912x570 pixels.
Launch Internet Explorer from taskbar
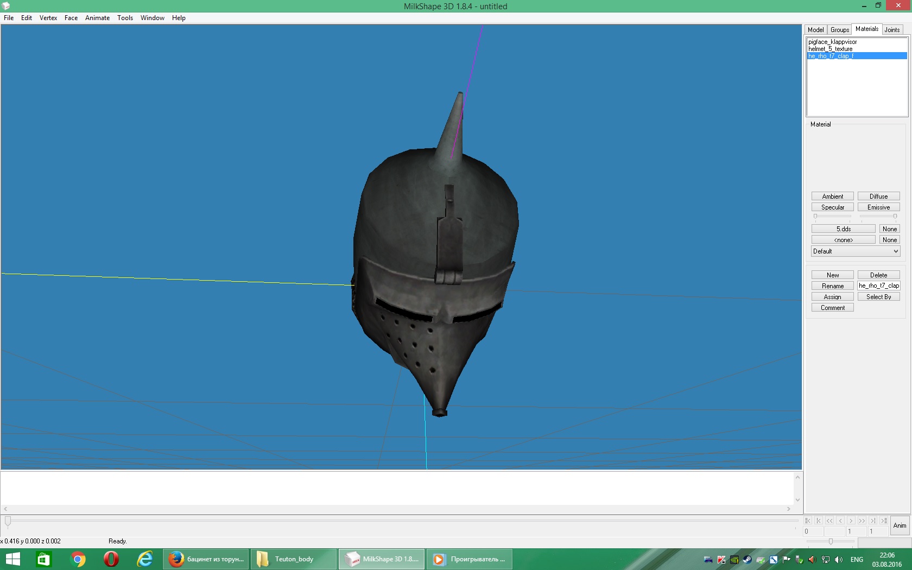click(x=145, y=559)
